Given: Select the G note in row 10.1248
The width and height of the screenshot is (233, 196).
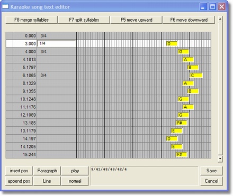Looking at the screenshot, I should [183, 99].
